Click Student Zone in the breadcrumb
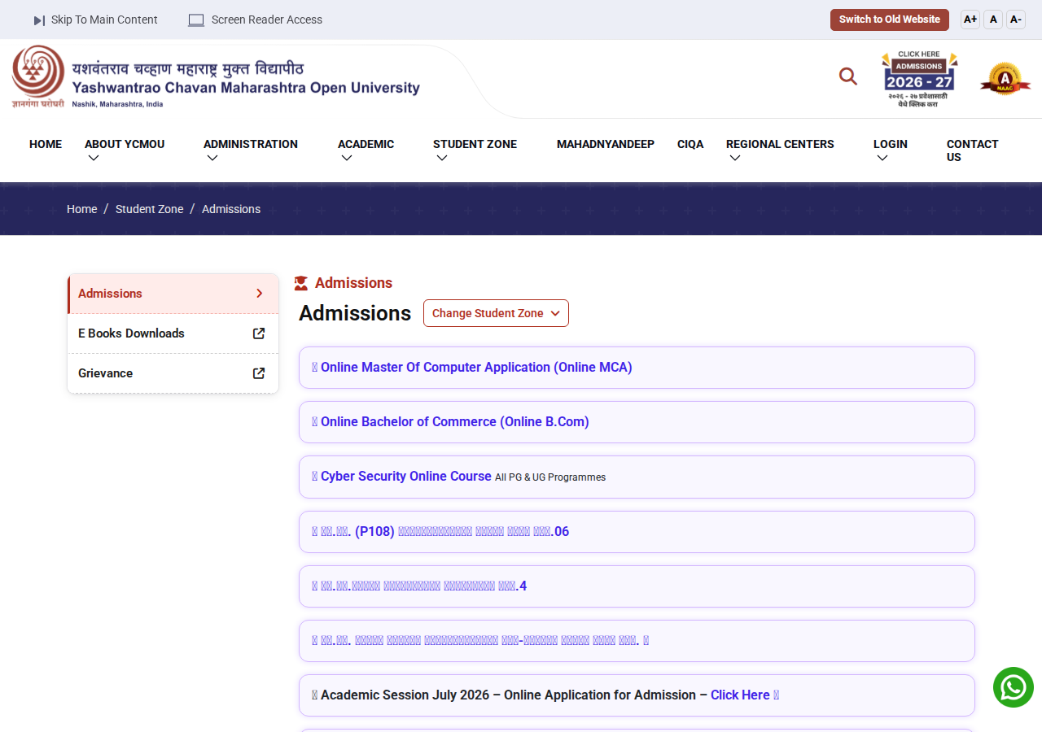Screen dimensions: 1042x732 pyautogui.click(x=150, y=209)
